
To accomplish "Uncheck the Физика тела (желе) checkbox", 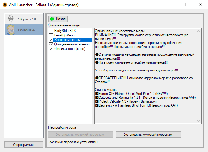I will coord(51,49).
